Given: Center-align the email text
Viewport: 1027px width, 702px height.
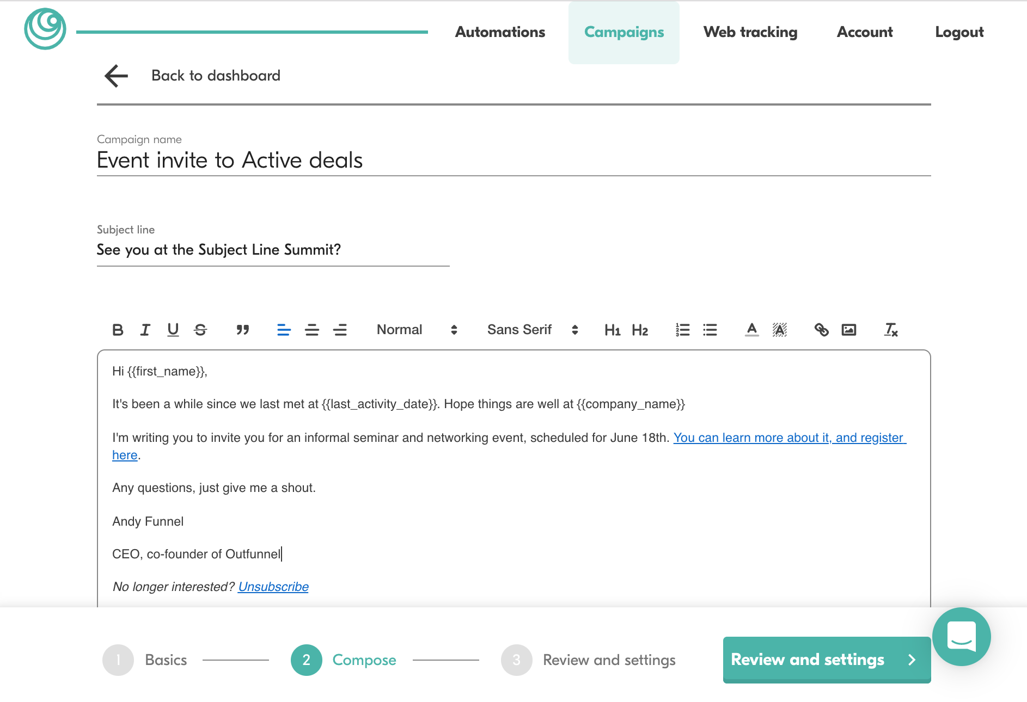Looking at the screenshot, I should (x=312, y=330).
